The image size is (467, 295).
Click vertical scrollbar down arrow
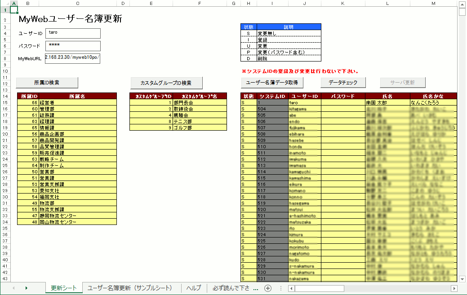462,279
